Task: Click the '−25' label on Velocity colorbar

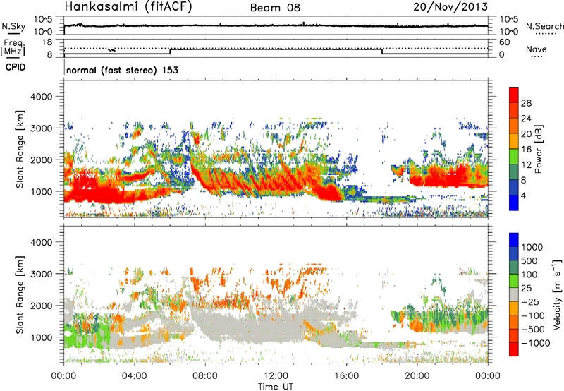Action: tap(530, 302)
